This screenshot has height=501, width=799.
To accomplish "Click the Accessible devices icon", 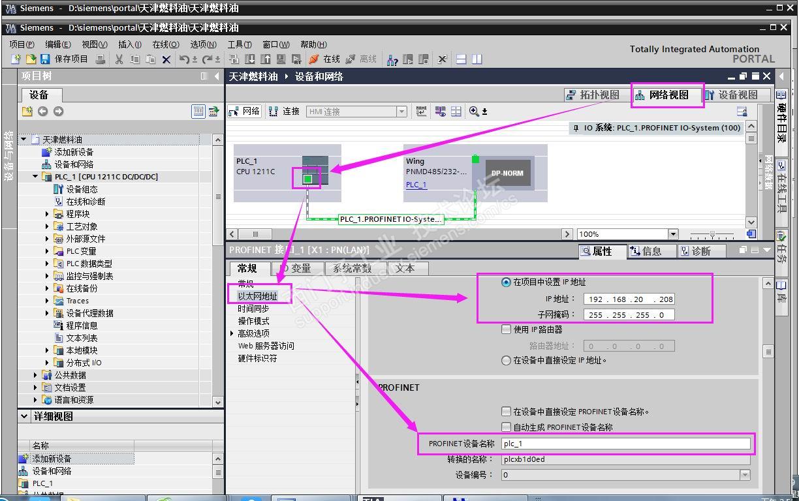I will pos(392,59).
